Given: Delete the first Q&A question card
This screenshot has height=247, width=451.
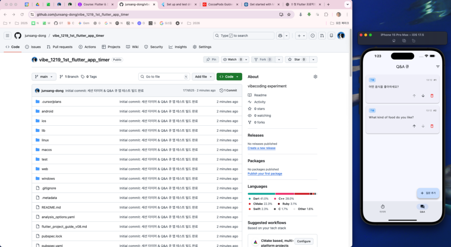Looking at the screenshot, I should tap(432, 96).
